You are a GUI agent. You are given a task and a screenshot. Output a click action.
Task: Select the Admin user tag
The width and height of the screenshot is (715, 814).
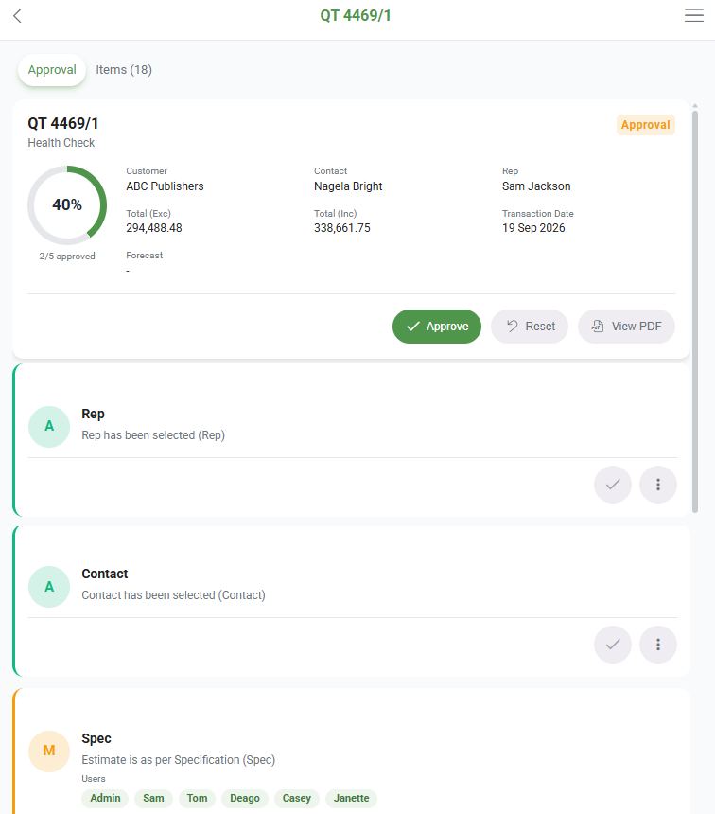(105, 798)
